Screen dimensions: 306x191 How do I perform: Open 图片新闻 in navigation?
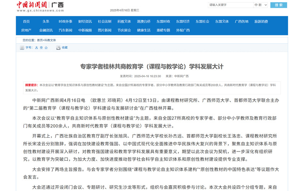pos(104,30)
